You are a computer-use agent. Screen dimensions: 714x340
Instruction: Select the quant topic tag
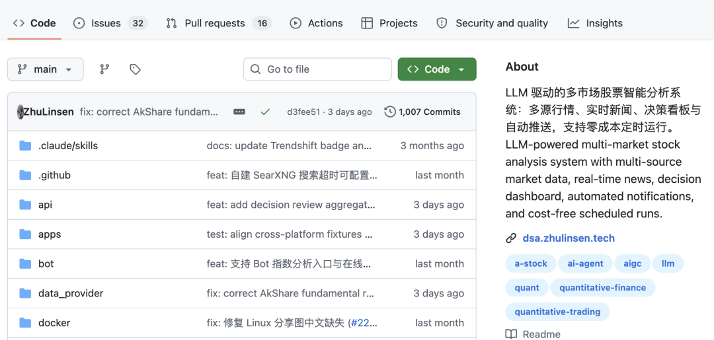tap(527, 288)
